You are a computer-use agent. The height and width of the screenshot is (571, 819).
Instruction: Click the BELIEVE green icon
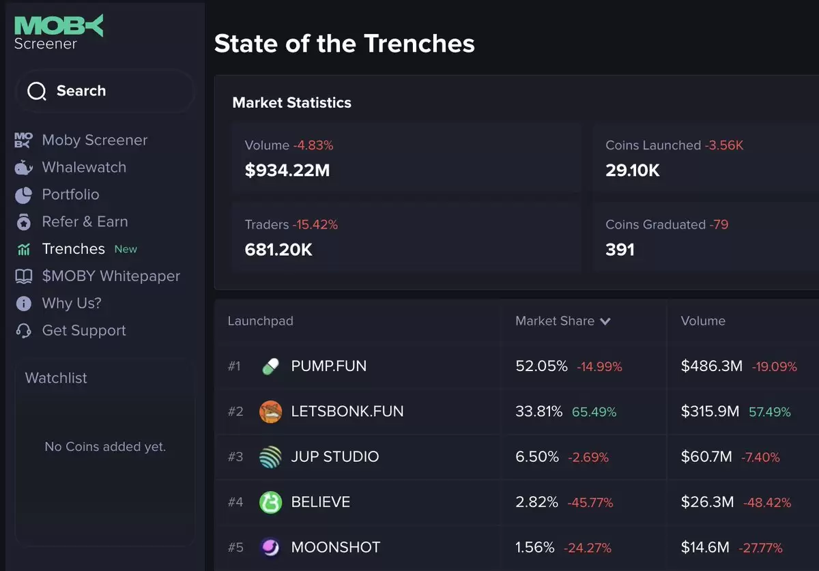(270, 502)
